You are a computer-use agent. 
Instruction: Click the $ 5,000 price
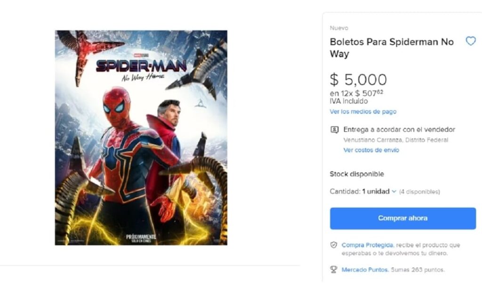[358, 80]
